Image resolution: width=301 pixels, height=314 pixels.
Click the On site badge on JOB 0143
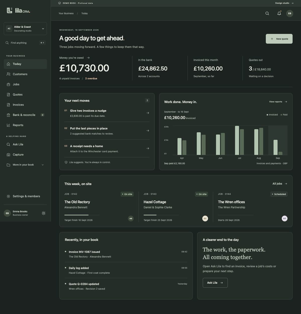[201, 194]
